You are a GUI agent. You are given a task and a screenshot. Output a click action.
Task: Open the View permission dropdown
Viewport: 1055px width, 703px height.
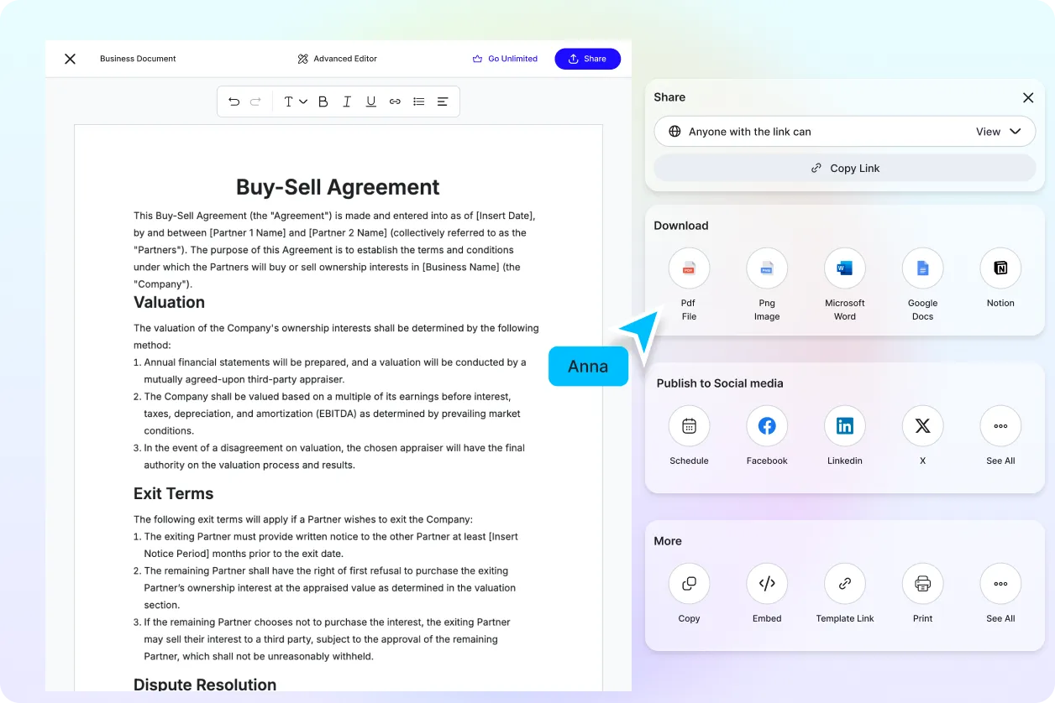tap(1000, 131)
